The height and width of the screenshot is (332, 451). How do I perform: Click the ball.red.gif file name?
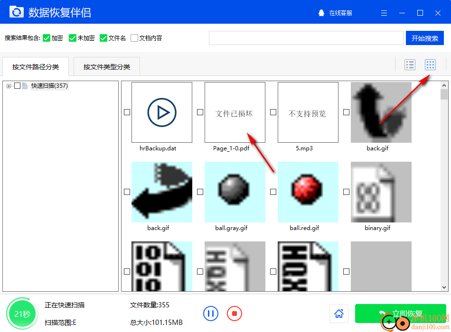[x=304, y=228]
